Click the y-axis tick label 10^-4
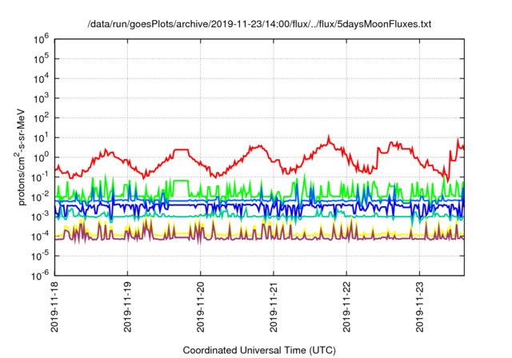Image resolution: width=512 pixels, height=358 pixels. point(41,237)
